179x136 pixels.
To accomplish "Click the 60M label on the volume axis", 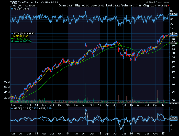I will point(7,87).
